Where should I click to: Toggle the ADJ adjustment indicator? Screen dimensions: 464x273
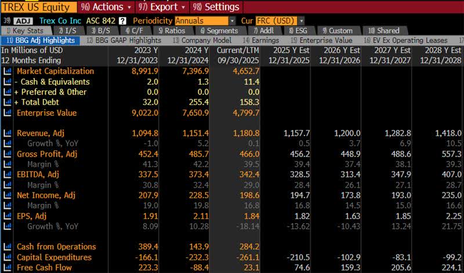point(23,21)
